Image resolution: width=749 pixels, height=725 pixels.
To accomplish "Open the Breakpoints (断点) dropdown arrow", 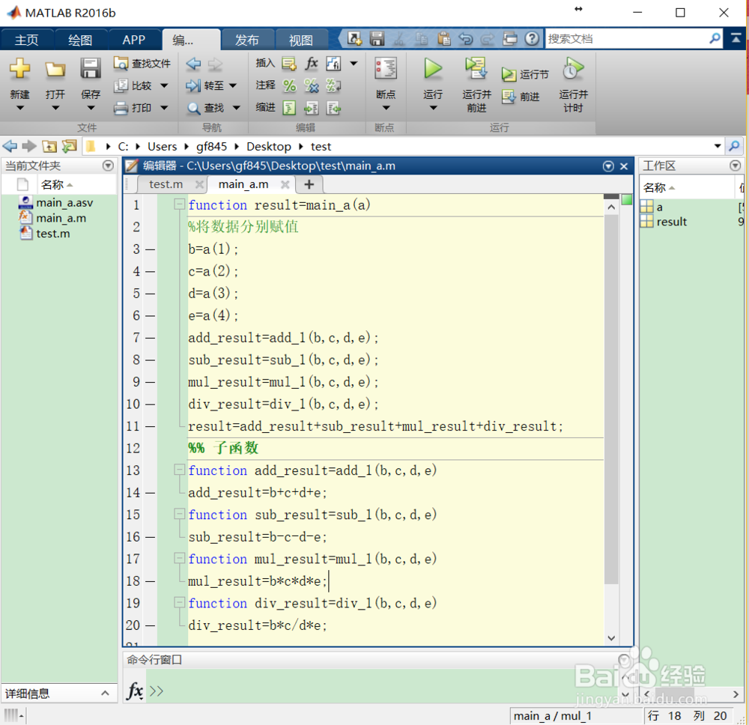I will pos(386,108).
